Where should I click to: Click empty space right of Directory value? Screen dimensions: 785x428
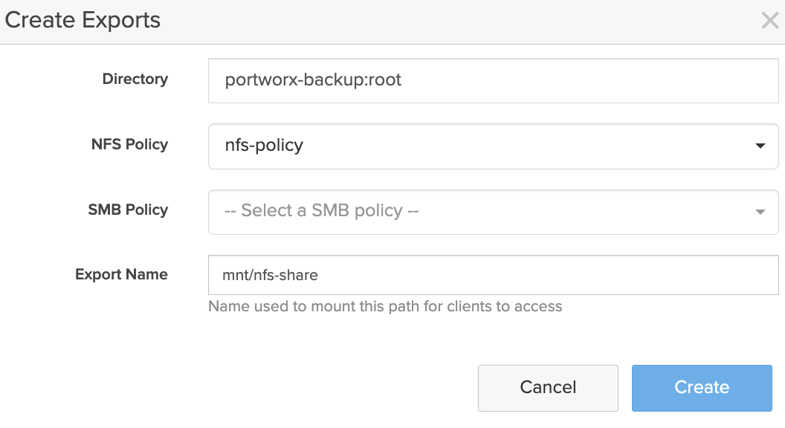tap(595, 80)
